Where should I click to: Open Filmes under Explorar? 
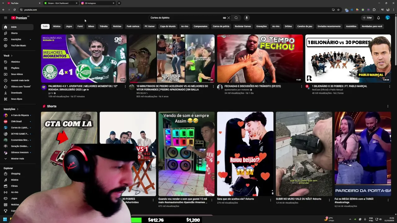(x=17, y=186)
